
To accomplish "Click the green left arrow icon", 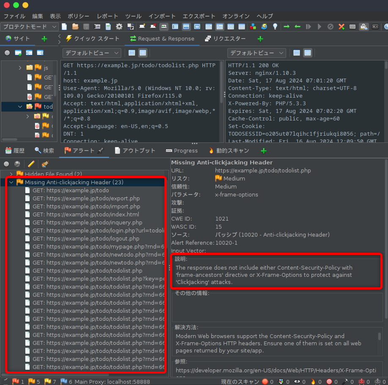I will click(298, 27).
